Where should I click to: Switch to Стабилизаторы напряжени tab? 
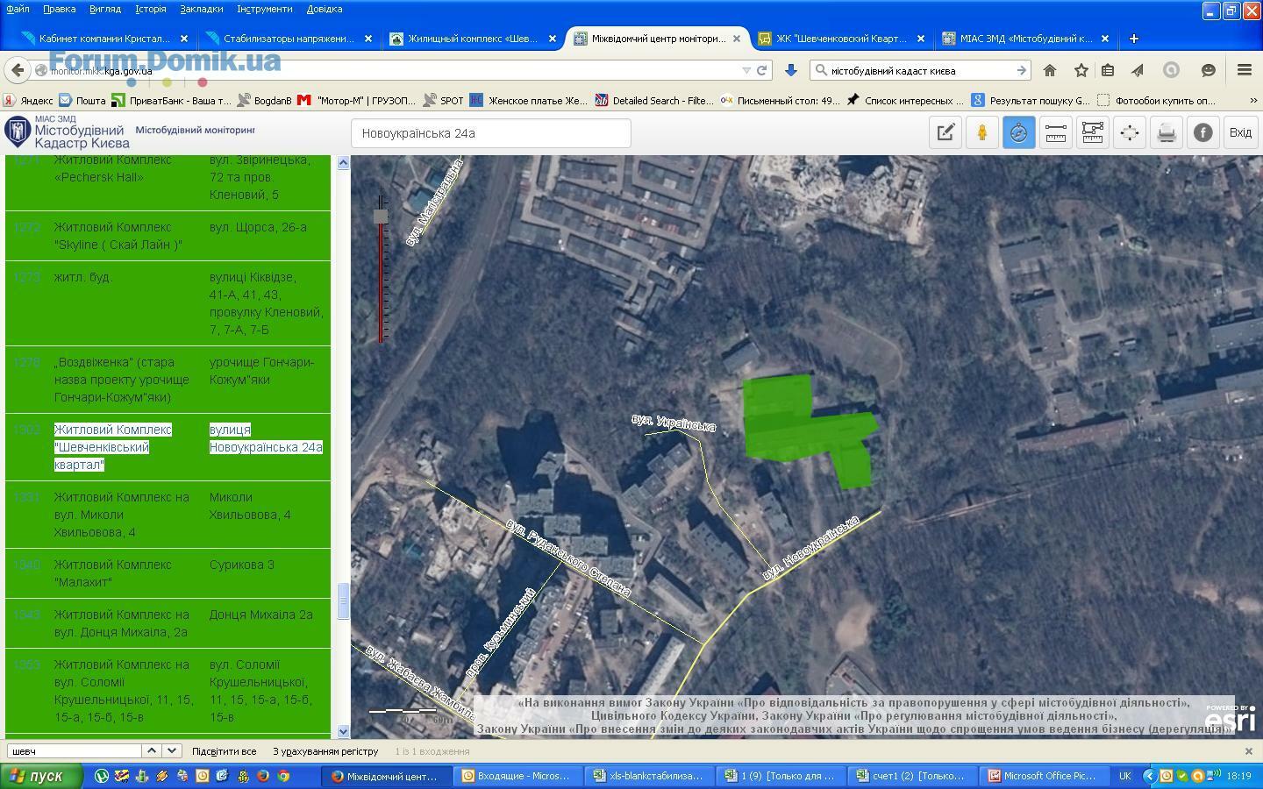tap(289, 39)
